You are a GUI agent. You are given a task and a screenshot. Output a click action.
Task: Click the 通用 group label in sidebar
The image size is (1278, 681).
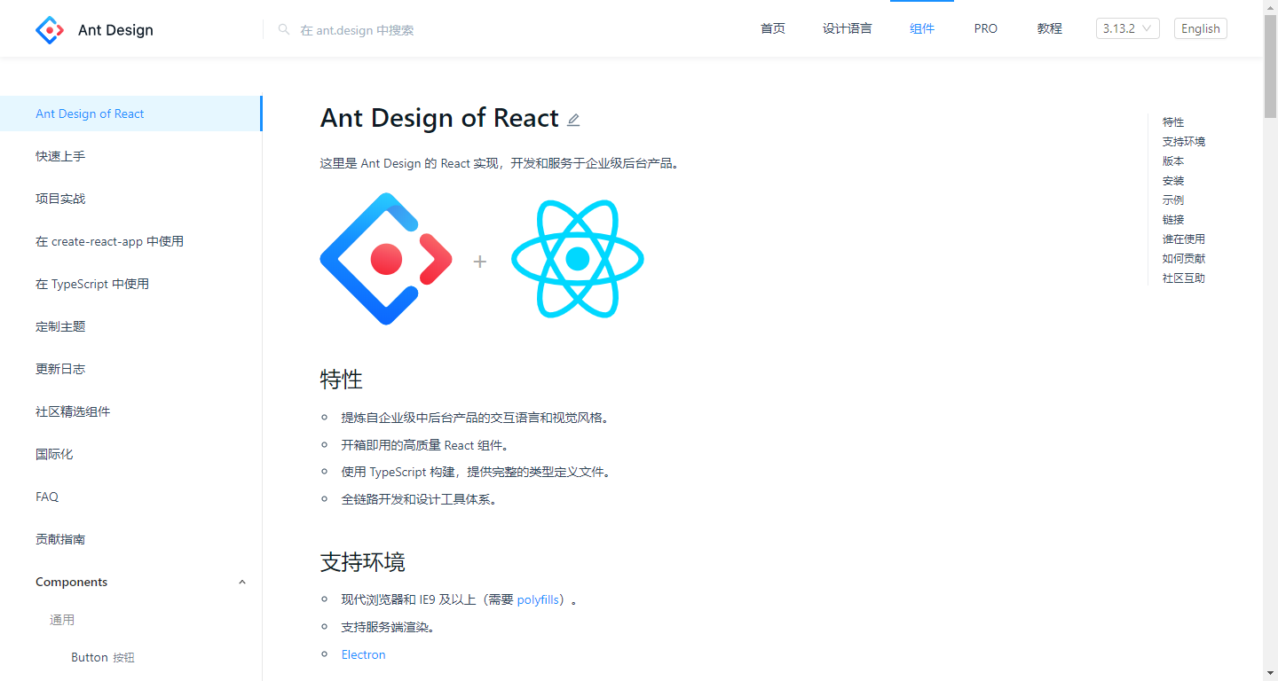[x=62, y=620]
